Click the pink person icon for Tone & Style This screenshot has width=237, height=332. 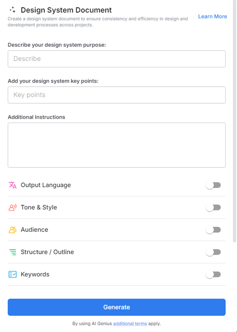tap(12, 207)
